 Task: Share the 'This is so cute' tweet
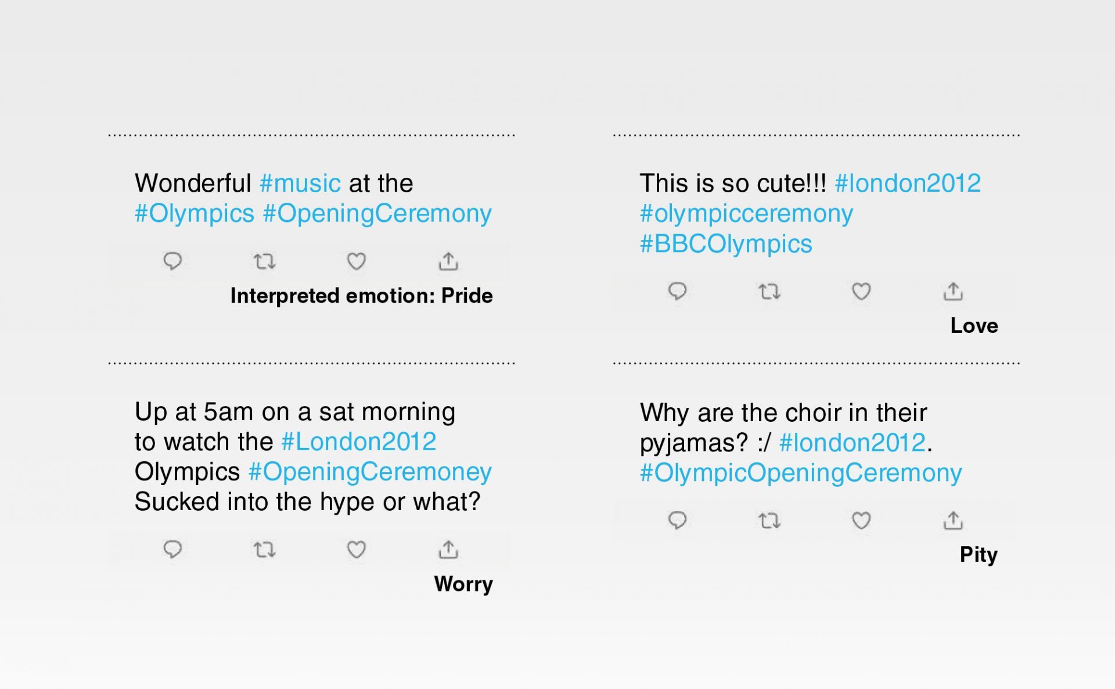coord(953,291)
